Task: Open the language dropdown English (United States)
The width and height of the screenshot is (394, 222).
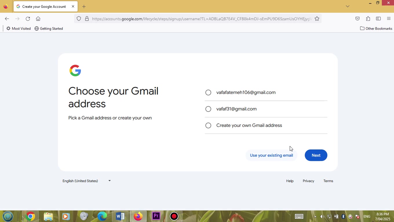Action: coord(87,181)
